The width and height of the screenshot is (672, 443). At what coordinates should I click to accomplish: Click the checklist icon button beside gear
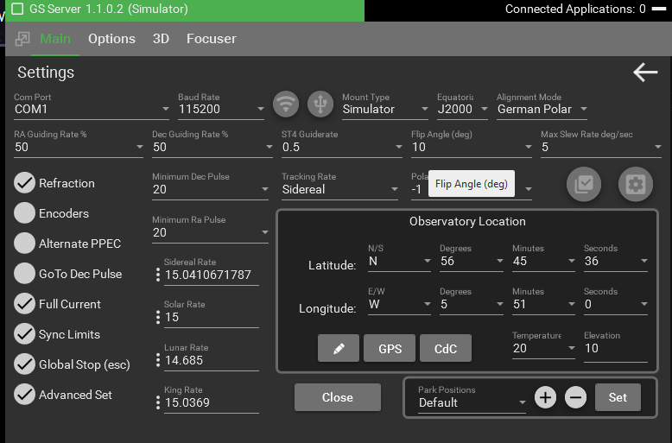point(584,184)
